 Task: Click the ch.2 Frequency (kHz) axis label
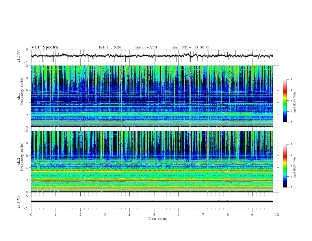click(x=20, y=157)
